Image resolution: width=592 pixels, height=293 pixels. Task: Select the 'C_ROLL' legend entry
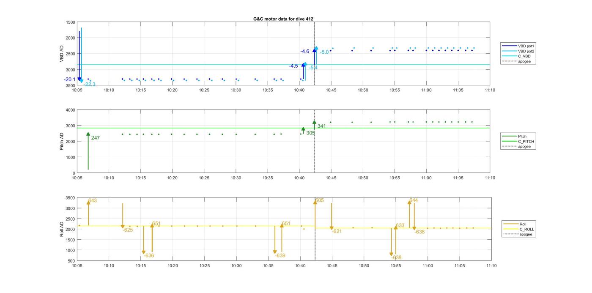[519, 229]
